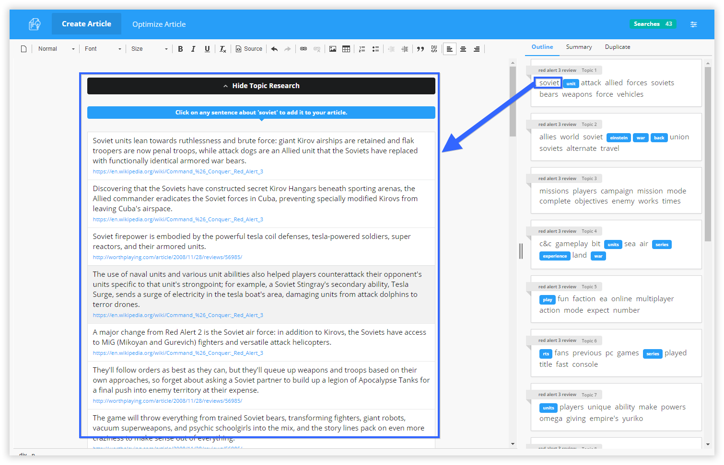Image resolution: width=724 pixels, height=465 pixels.
Task: Insert a table from the toolbar
Action: pos(346,49)
